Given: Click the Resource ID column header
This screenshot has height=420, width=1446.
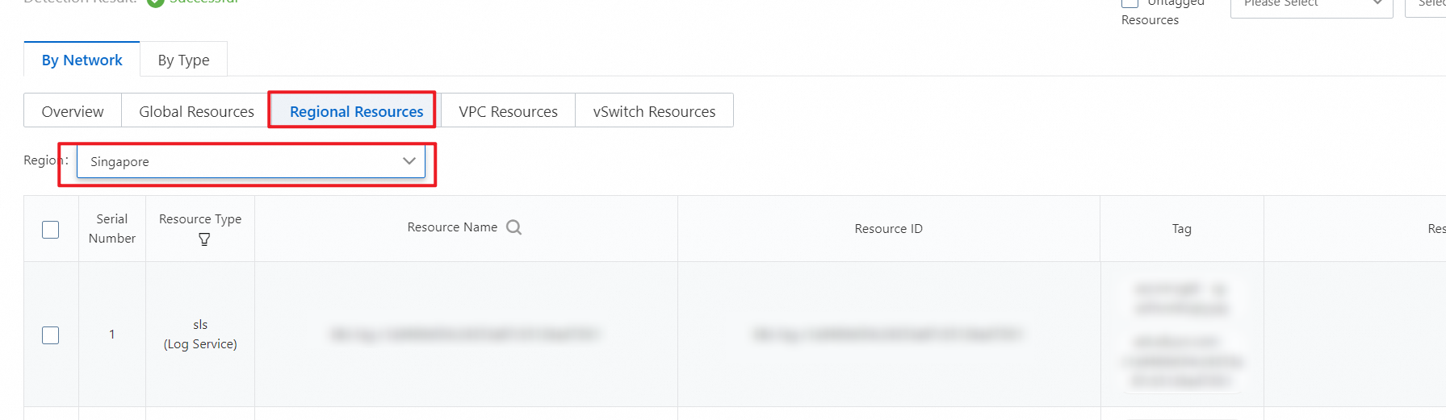Looking at the screenshot, I should tap(888, 229).
